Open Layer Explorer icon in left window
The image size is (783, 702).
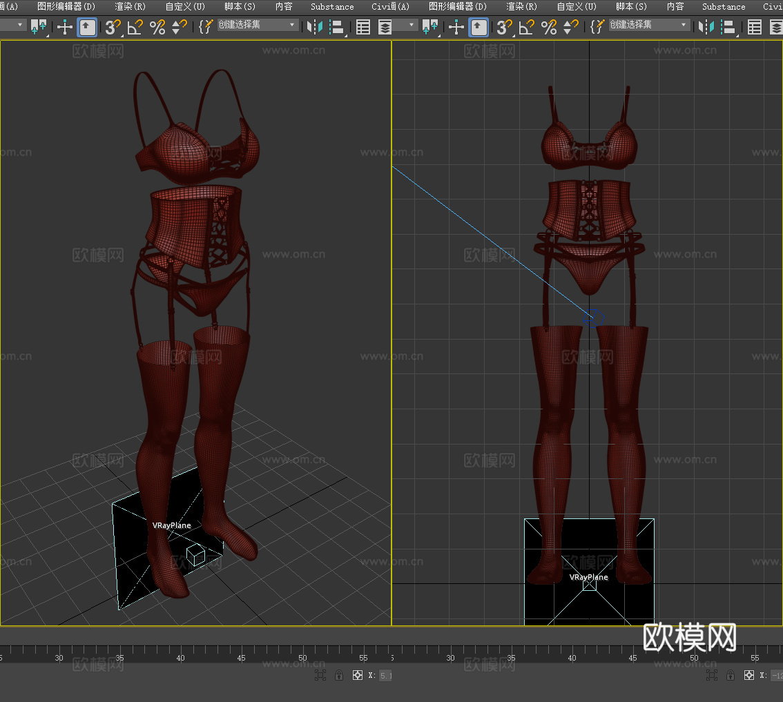pos(385,27)
